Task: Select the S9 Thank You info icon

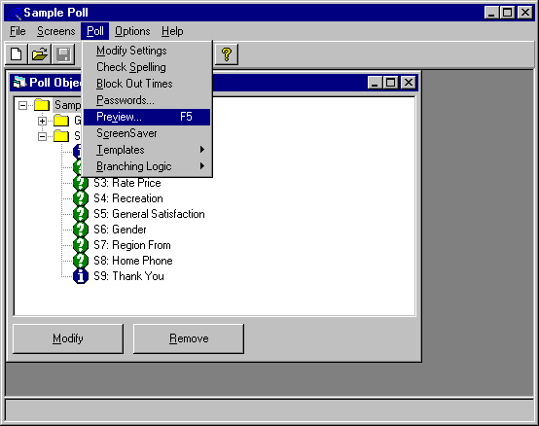Action: 81,276
